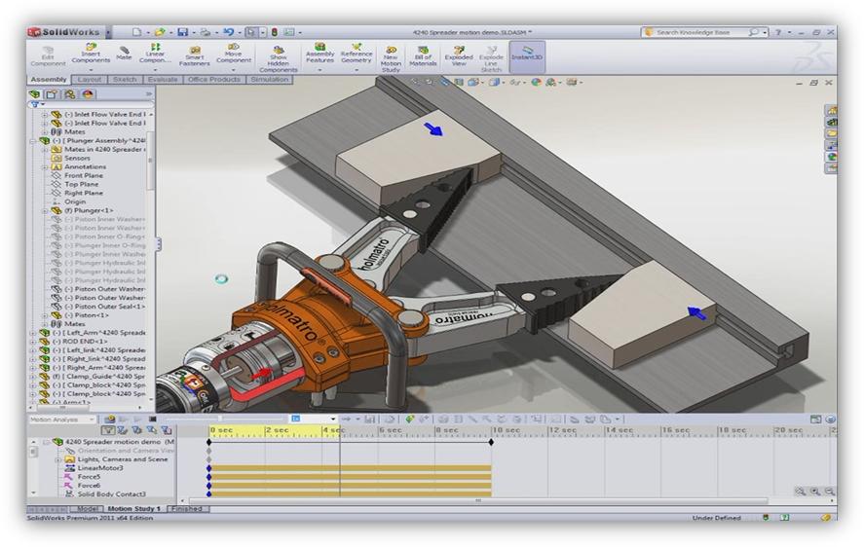
Task: Show Hidden Components
Action: (279, 59)
